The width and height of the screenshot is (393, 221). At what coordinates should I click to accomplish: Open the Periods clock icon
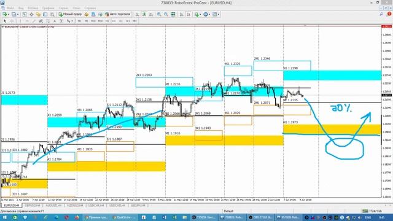point(206,14)
